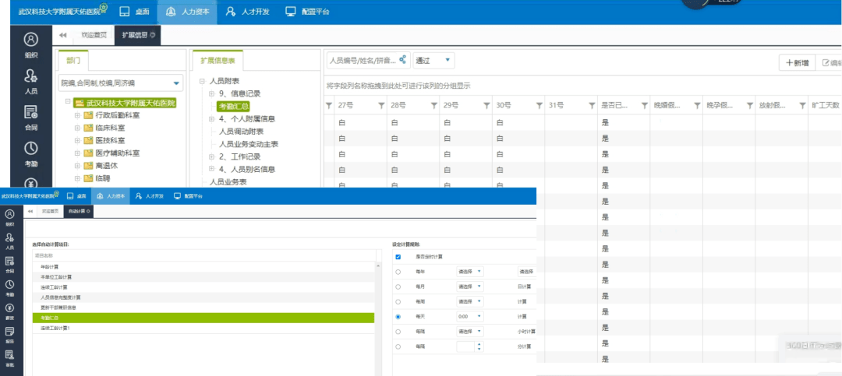Screen dimensions: 842x376
Task: Collapse tabs with double-arrow beside 欢迎首页, upper window
Action: pos(62,35)
